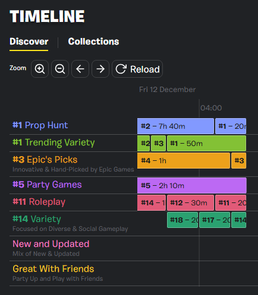This screenshot has height=295, width=258.
Task: Select the Party Games #5 – 2h 10m block
Action: pyautogui.click(x=192, y=186)
